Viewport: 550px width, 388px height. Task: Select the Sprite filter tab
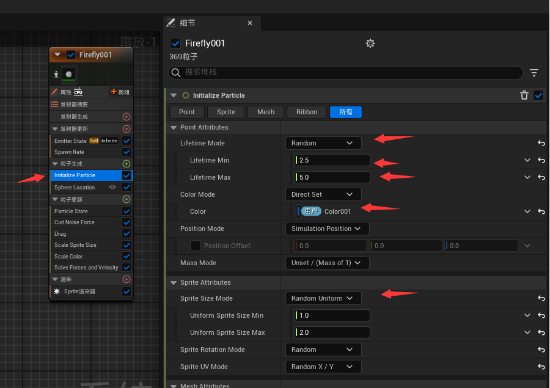click(226, 112)
